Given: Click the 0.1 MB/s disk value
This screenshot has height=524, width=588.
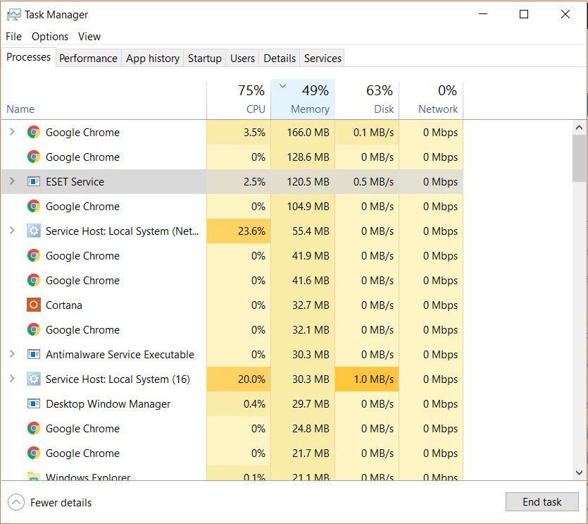Looking at the screenshot, I should pos(373,132).
